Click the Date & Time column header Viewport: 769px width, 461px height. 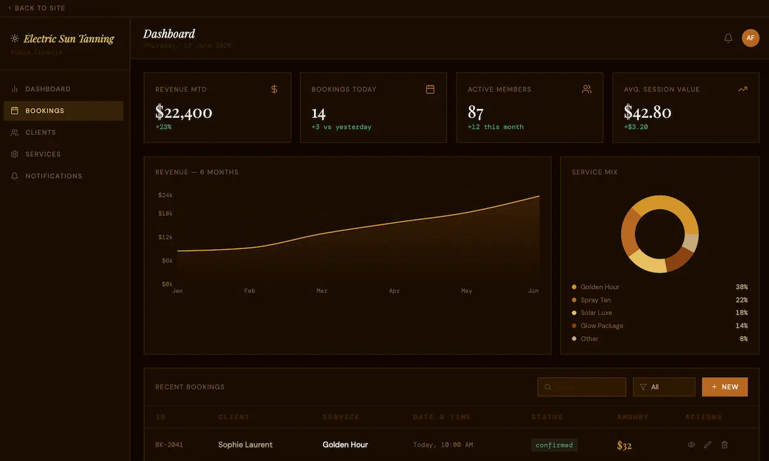(442, 417)
